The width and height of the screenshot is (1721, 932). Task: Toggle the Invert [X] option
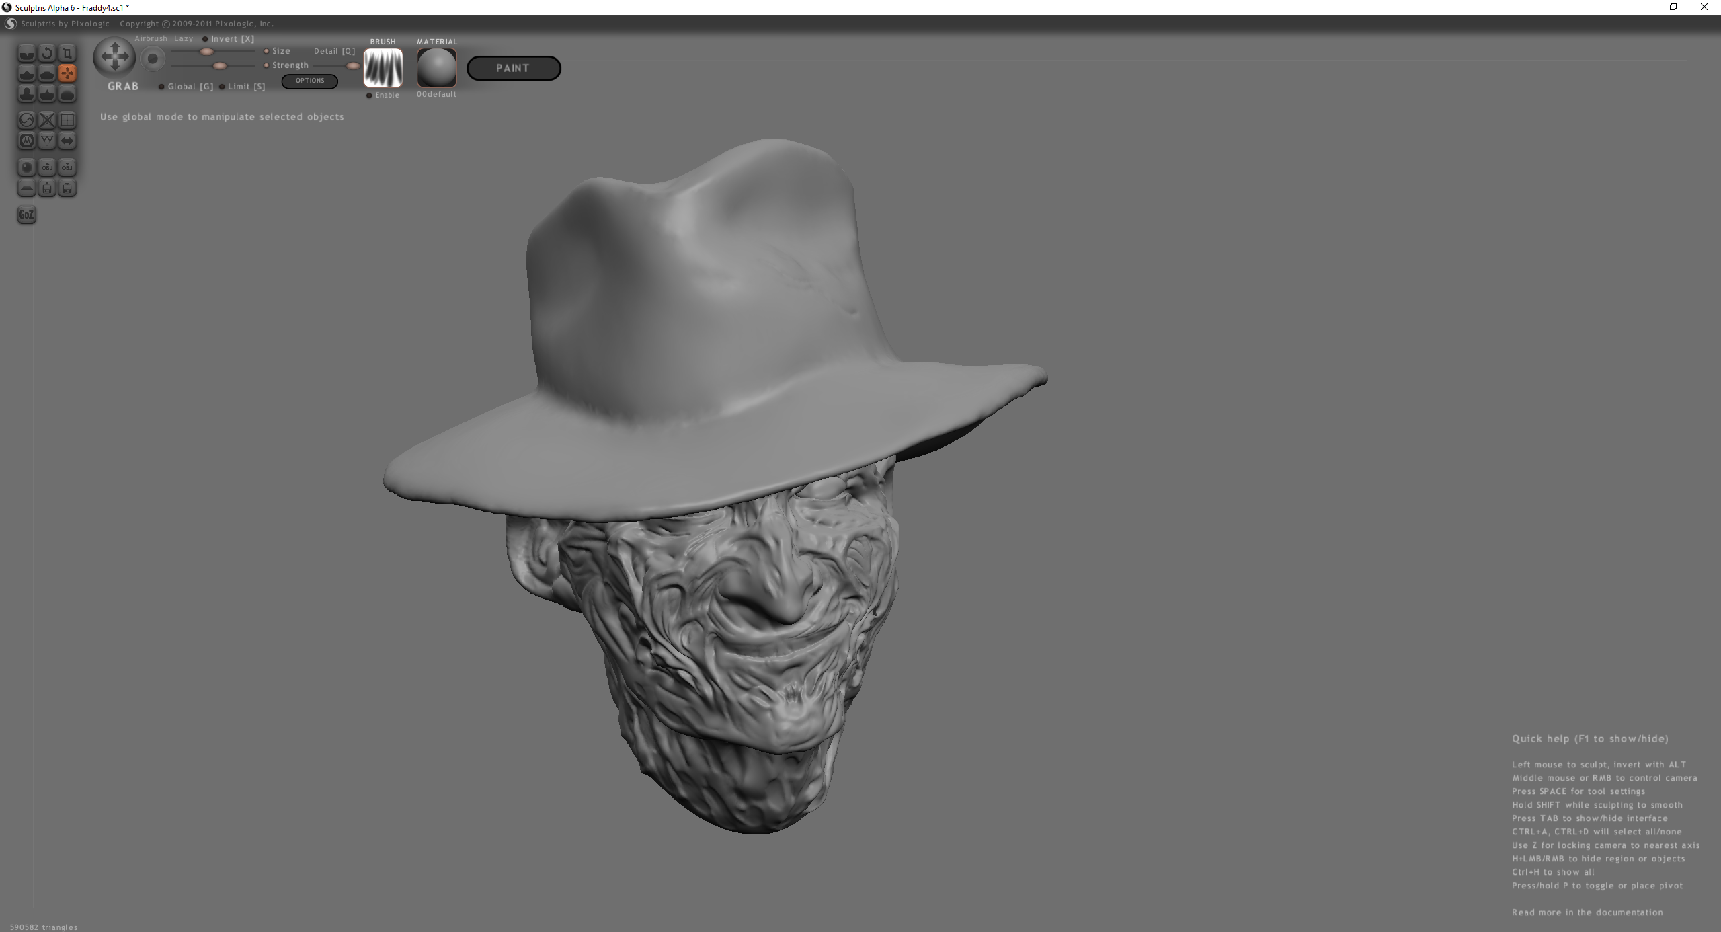pos(229,39)
